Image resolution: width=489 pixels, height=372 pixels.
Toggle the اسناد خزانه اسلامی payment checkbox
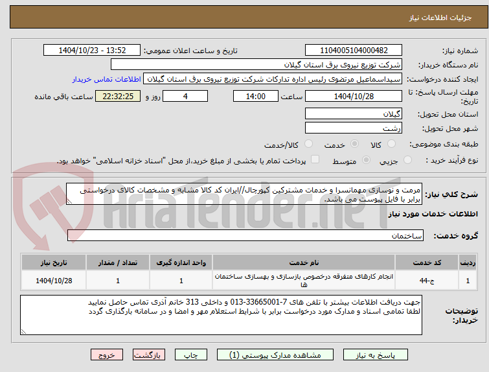[x=315, y=159]
